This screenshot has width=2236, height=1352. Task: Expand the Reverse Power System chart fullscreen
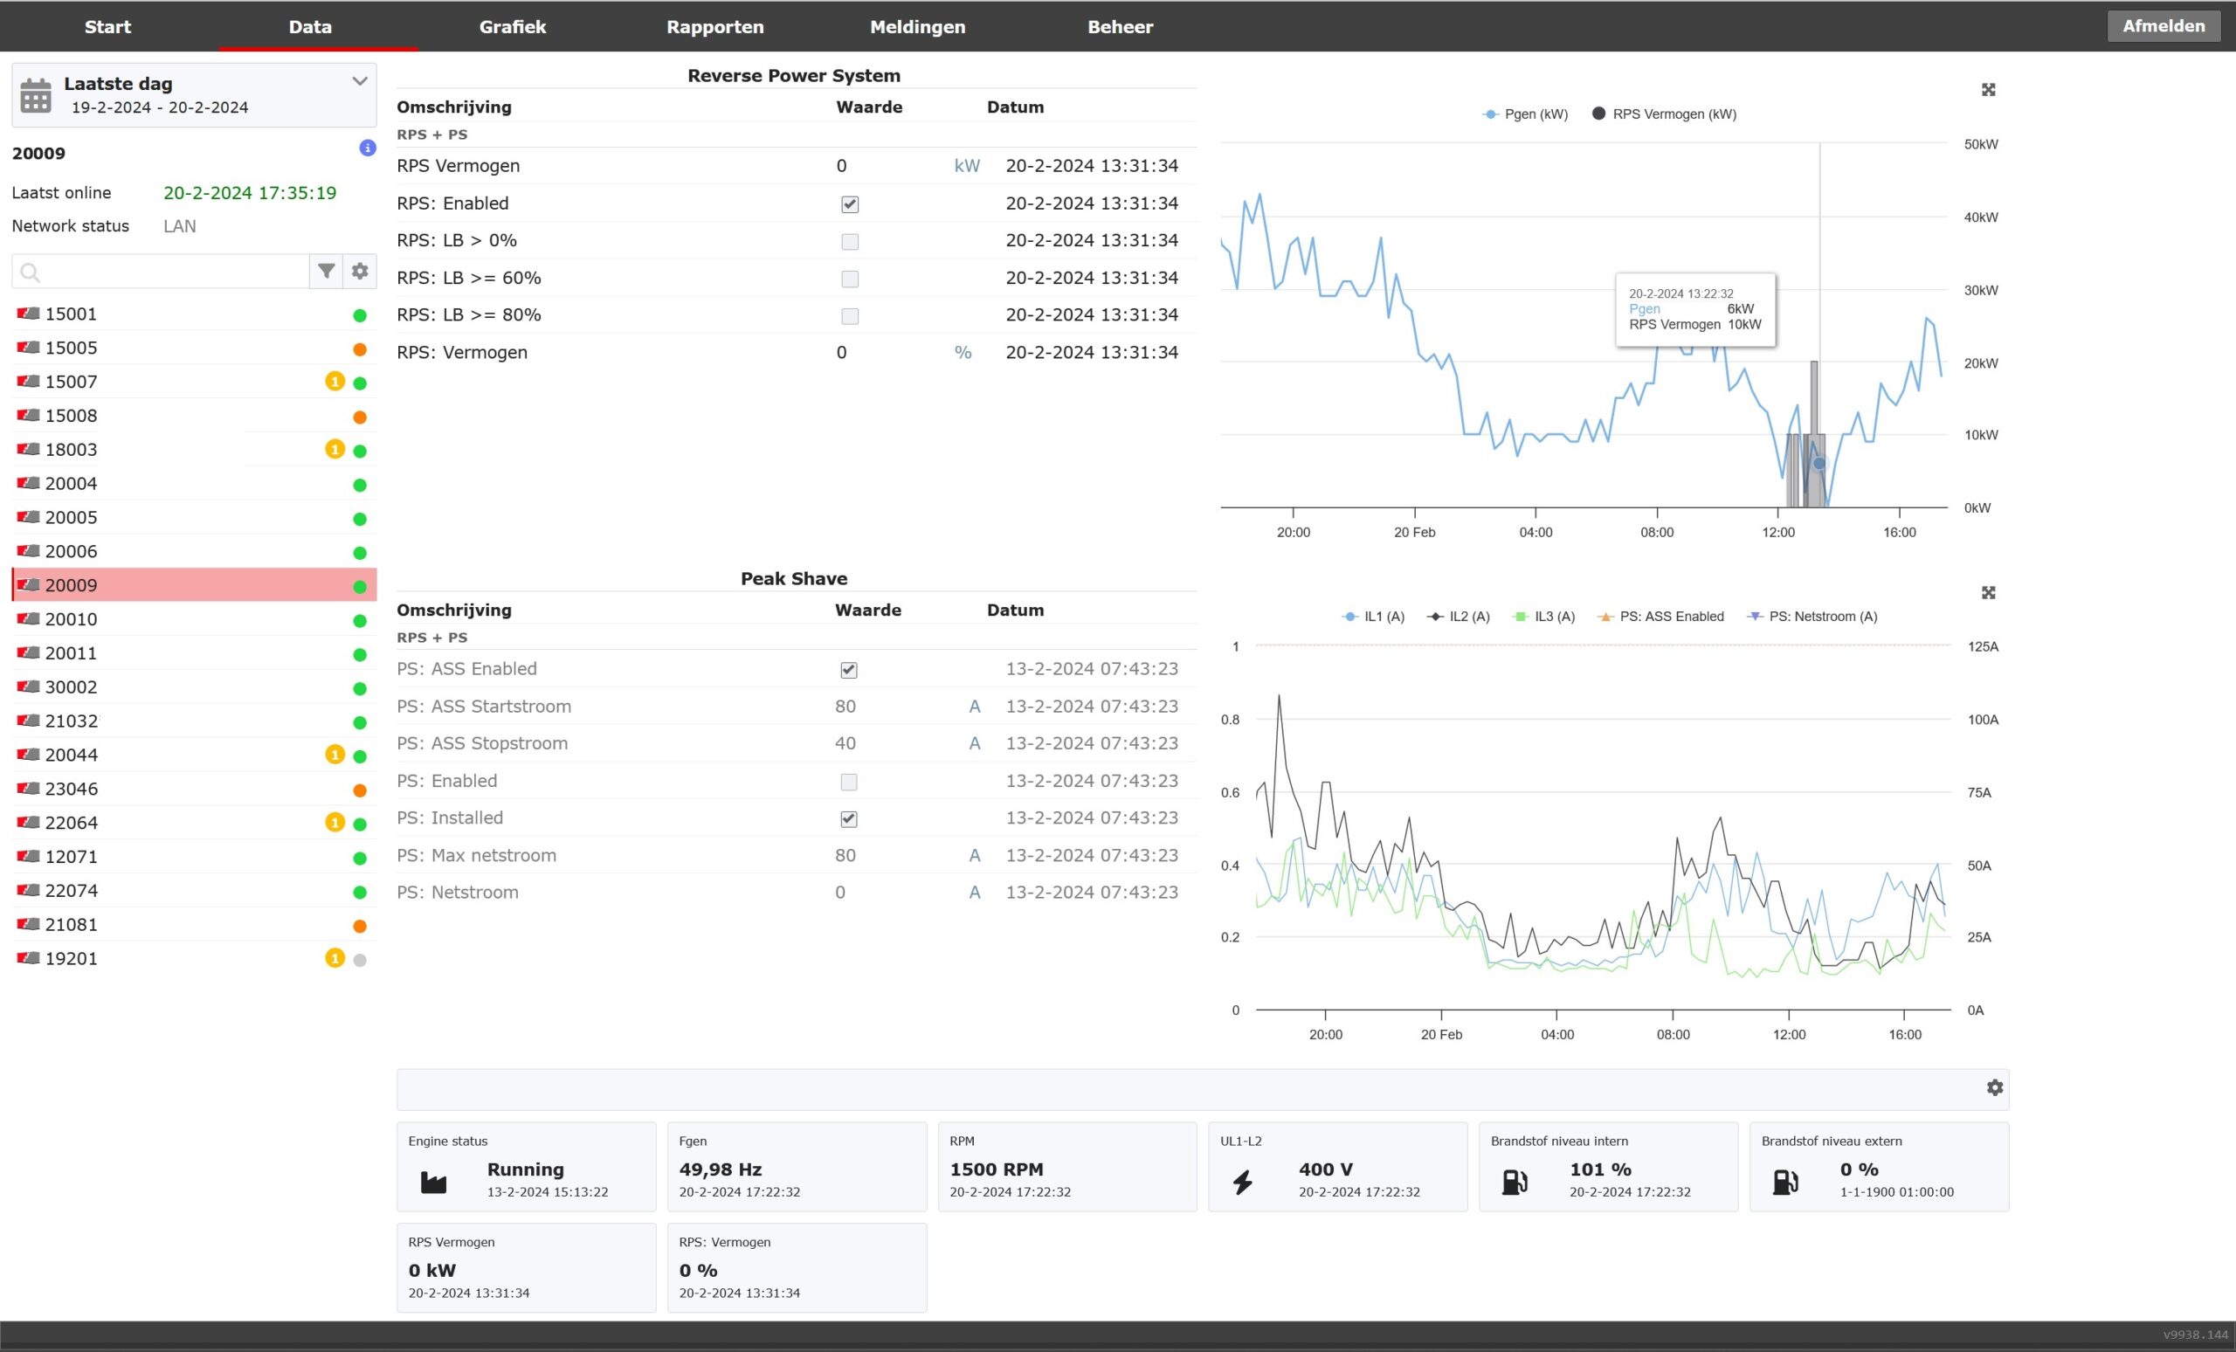[1987, 90]
